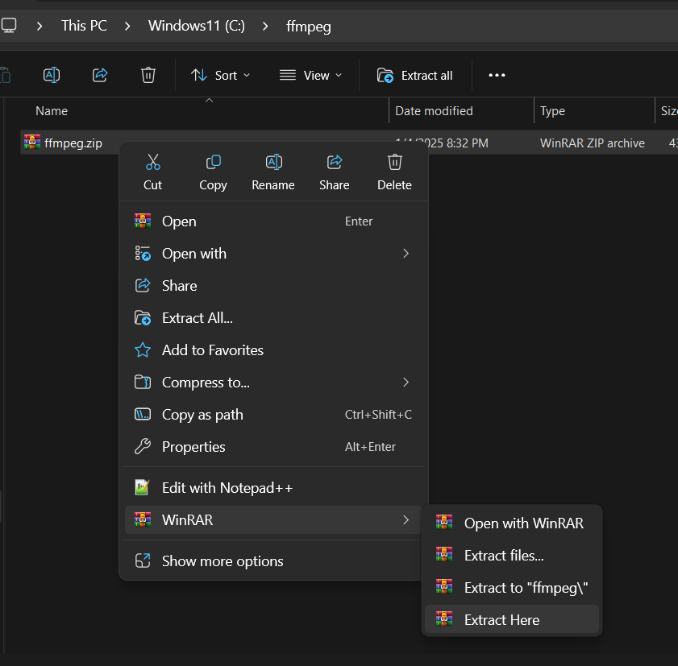Click chevron before This PC in breadcrumb

click(40, 27)
